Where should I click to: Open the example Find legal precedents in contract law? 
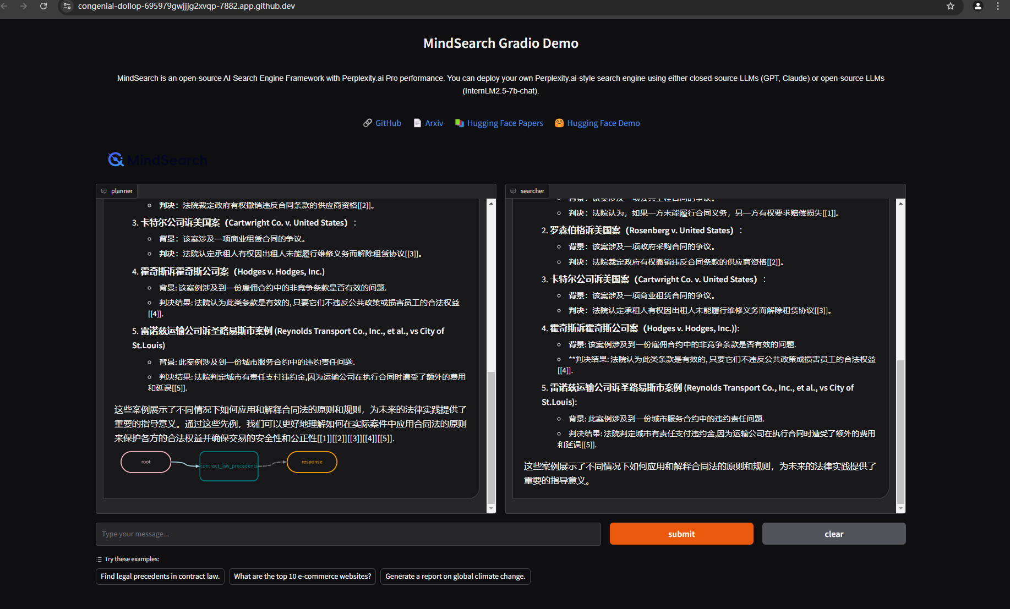click(160, 576)
